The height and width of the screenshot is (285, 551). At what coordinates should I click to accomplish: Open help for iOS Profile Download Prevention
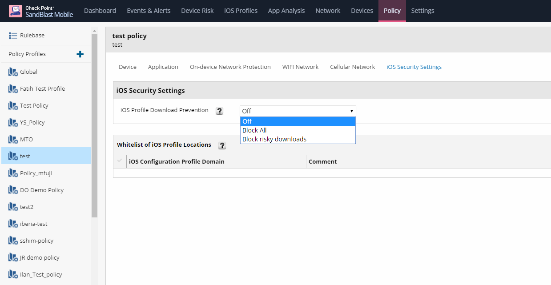pyautogui.click(x=219, y=111)
